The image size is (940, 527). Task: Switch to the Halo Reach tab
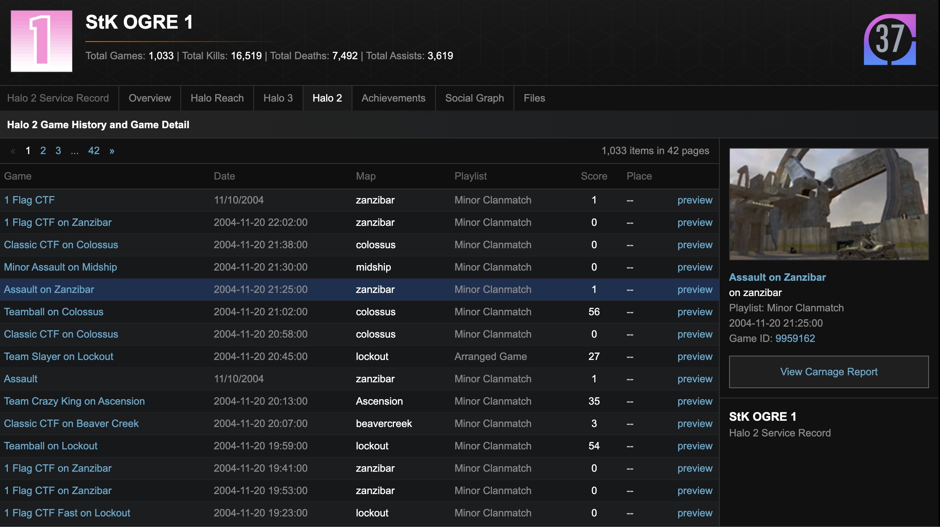pos(217,98)
